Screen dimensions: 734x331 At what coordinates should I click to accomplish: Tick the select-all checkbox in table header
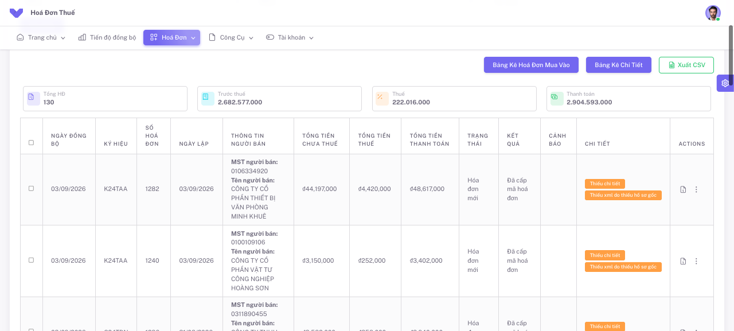click(32, 142)
